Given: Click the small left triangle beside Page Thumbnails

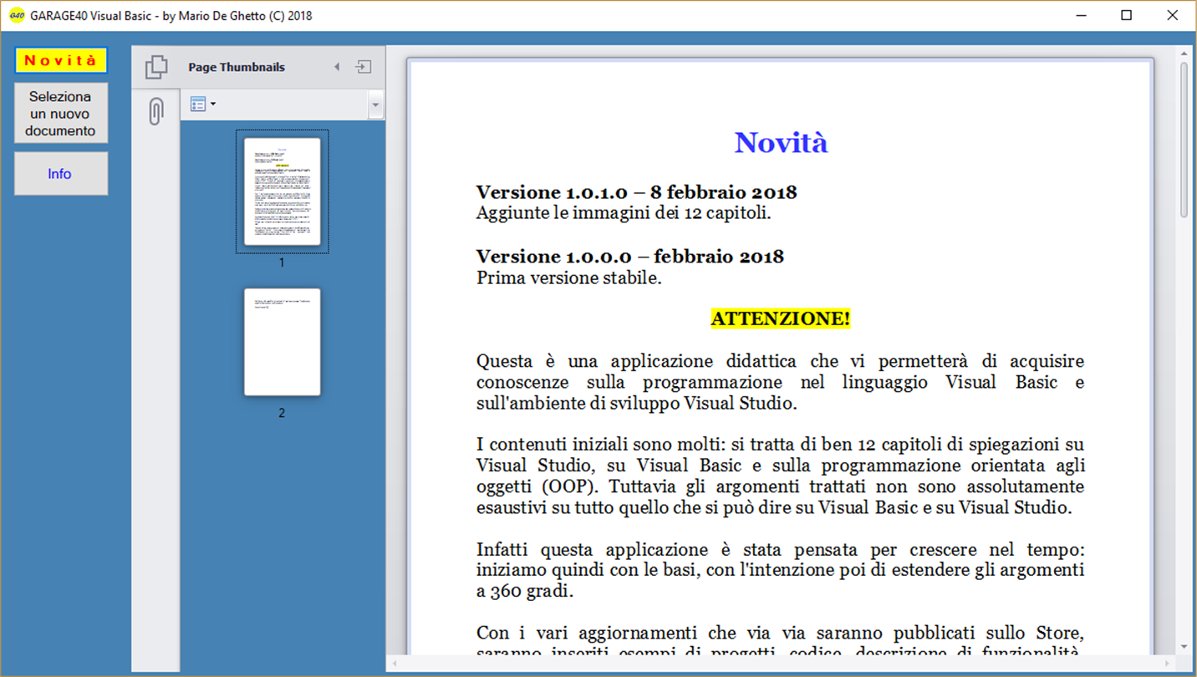Looking at the screenshot, I should [337, 67].
